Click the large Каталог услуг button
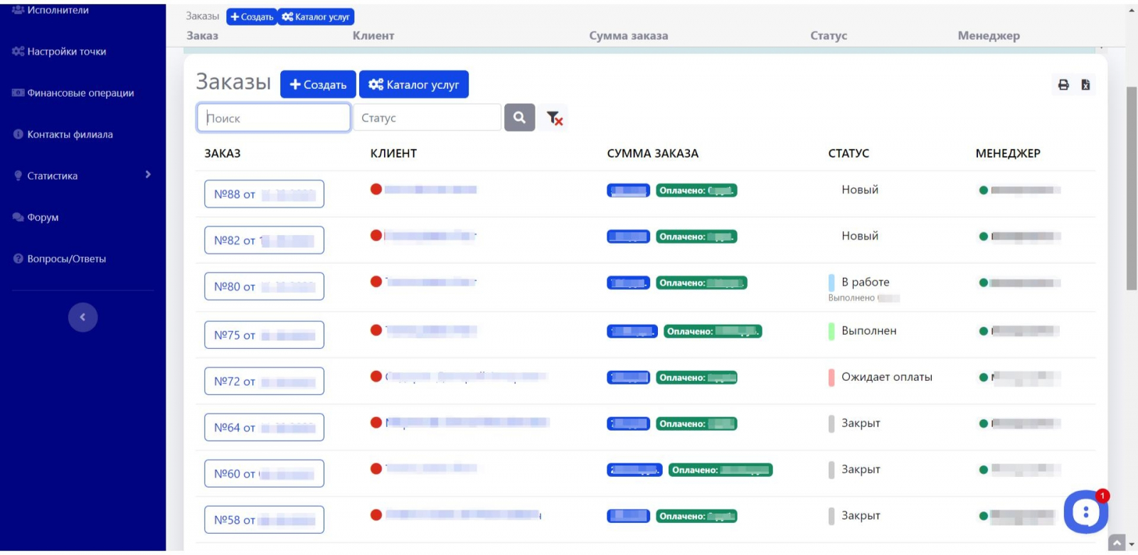Screen dimensions: 1138x555 [413, 85]
